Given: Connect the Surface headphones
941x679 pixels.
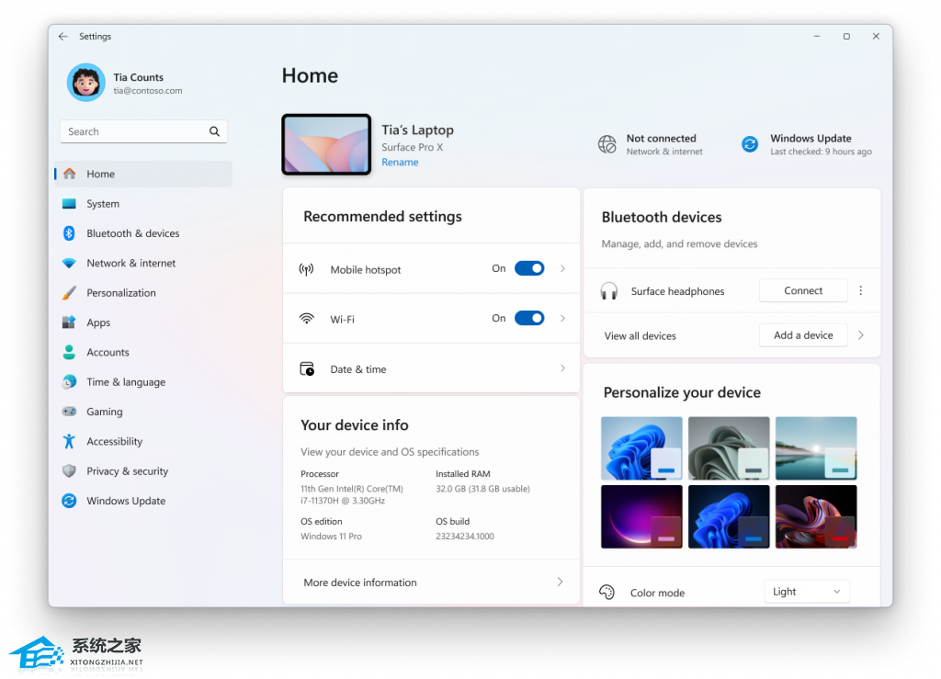Looking at the screenshot, I should tap(803, 291).
